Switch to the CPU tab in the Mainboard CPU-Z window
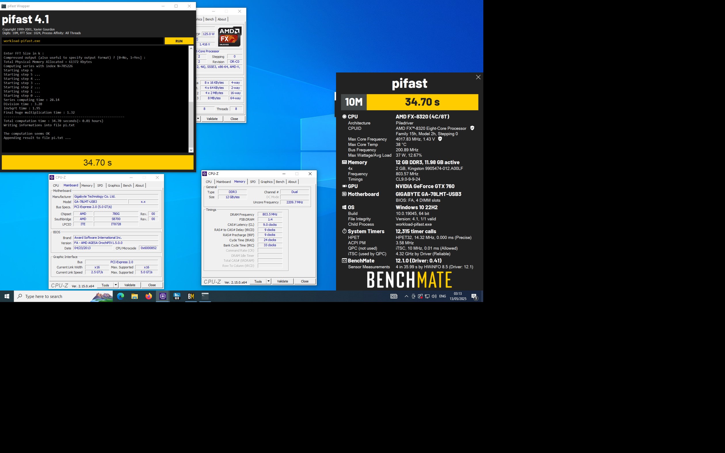Viewport: 725px width, 453px height. [56, 186]
